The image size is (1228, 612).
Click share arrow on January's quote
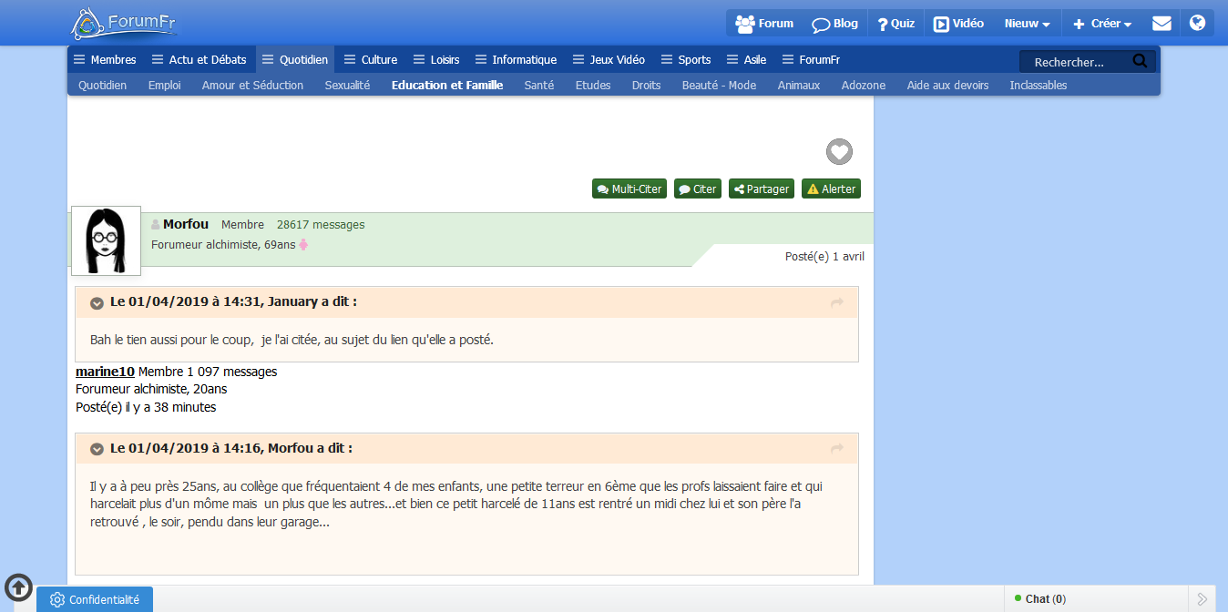[837, 302]
